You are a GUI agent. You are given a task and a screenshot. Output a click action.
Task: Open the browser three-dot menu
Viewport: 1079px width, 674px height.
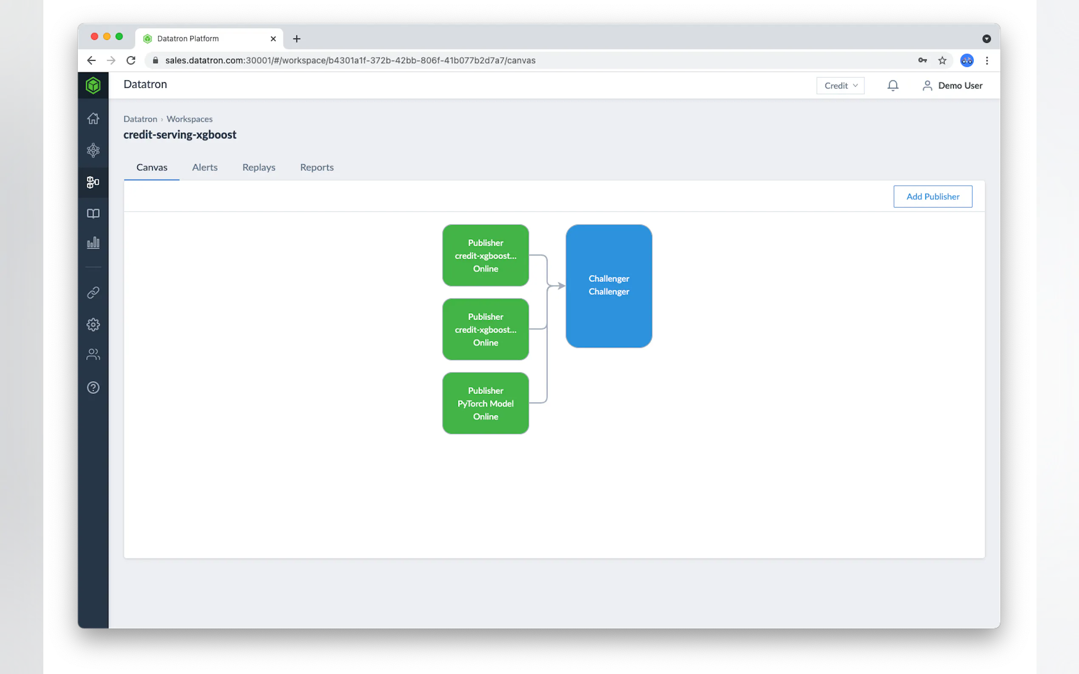[x=987, y=61]
